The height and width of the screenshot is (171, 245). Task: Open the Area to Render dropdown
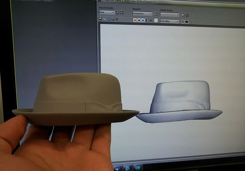click(107, 12)
